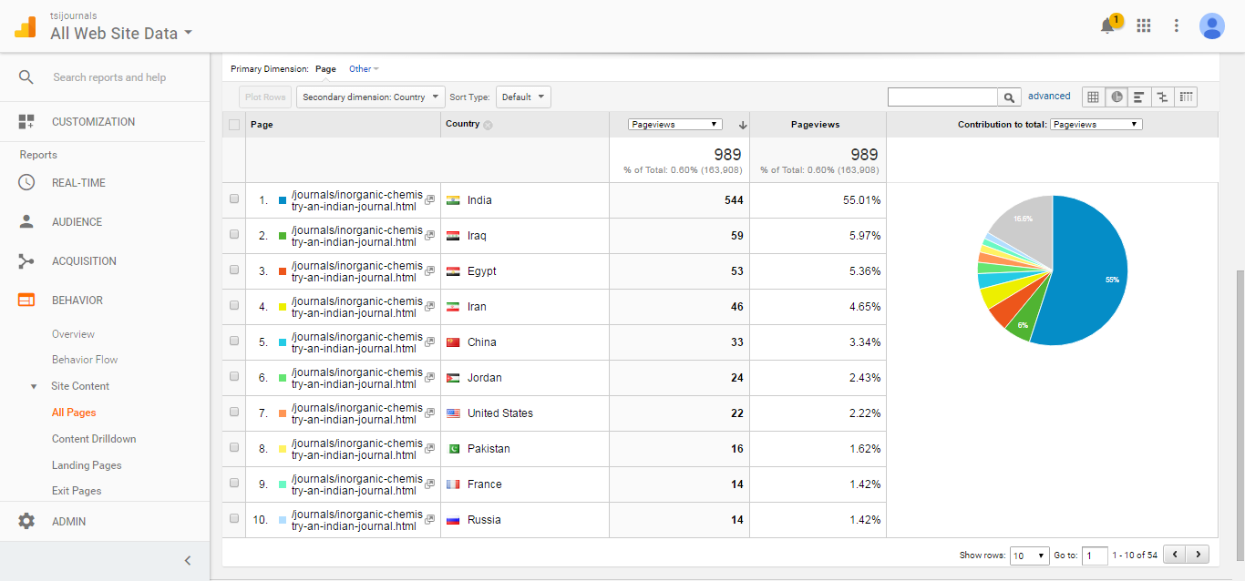This screenshot has width=1245, height=581.
Task: Open the notifications bell
Action: tap(1107, 25)
